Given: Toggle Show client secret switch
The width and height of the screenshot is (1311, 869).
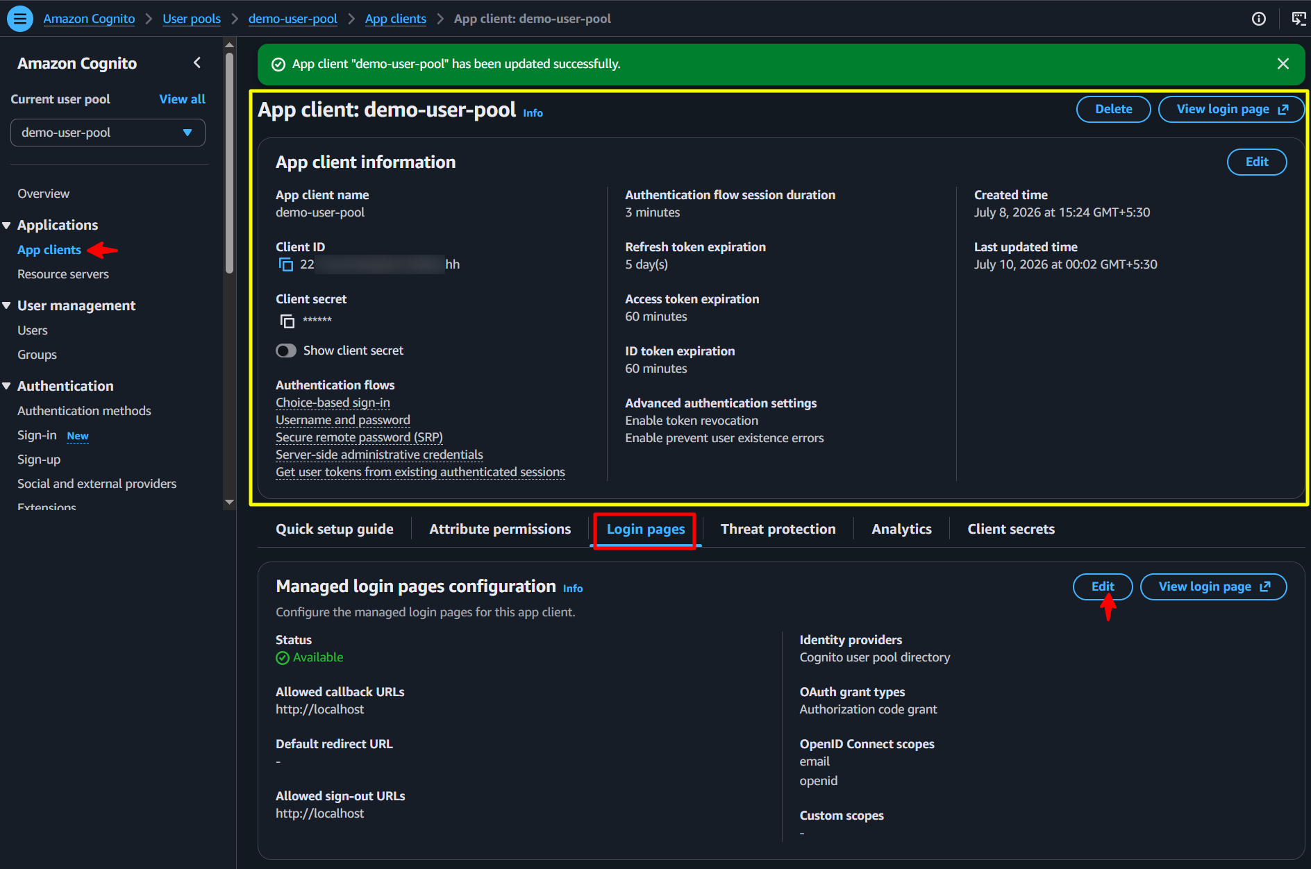Looking at the screenshot, I should (x=286, y=351).
